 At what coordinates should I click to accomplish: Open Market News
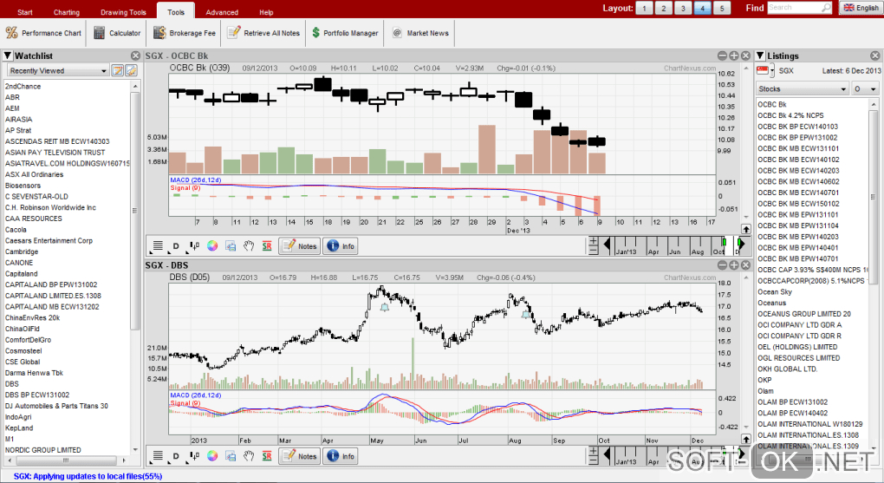click(420, 33)
